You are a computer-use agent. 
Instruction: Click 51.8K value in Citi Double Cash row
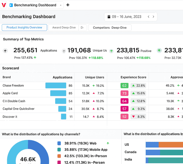pos(86,101)
